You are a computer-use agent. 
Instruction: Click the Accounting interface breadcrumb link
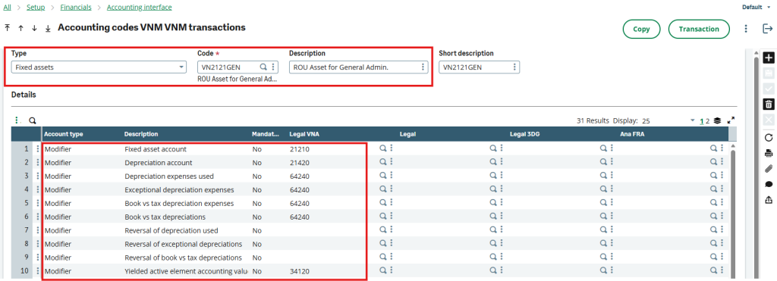click(140, 7)
